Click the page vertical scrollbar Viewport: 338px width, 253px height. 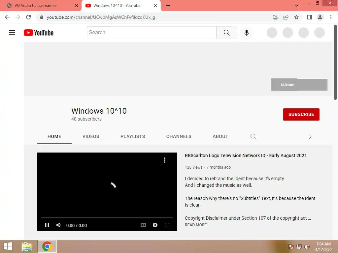[335, 62]
